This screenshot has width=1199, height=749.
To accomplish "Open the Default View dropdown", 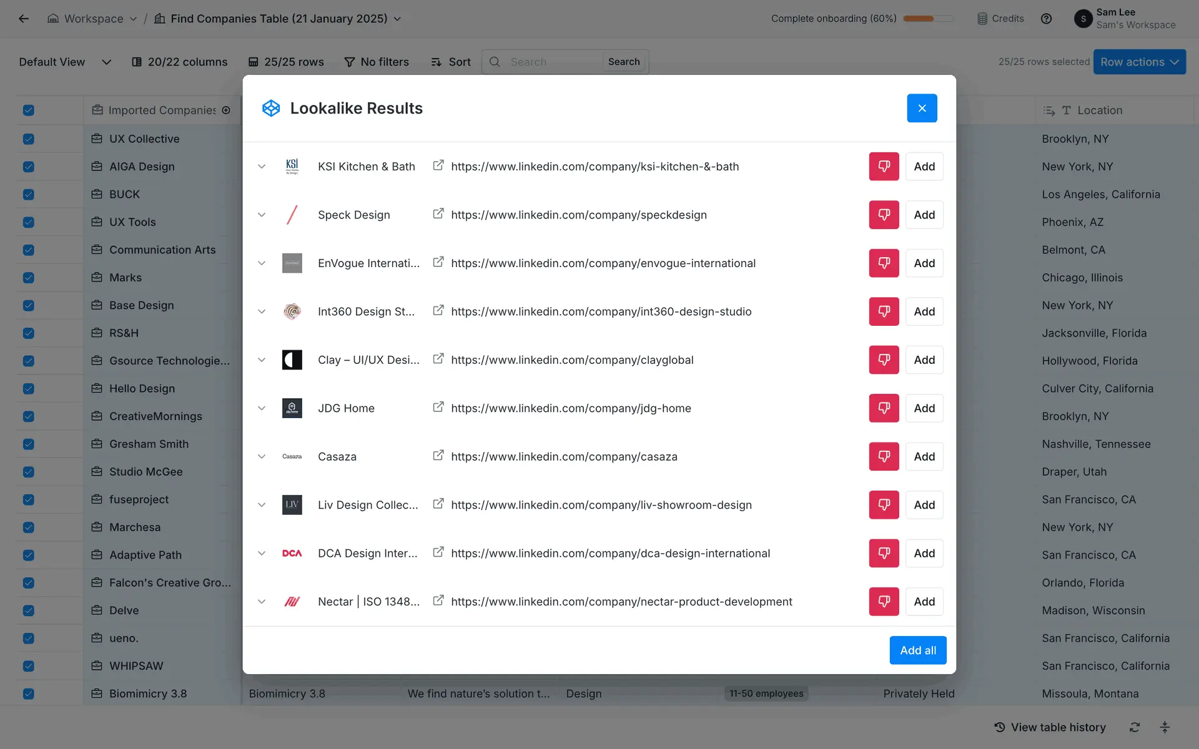I will [65, 62].
